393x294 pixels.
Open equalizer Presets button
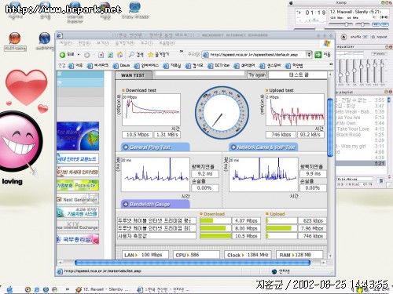[x=379, y=54]
